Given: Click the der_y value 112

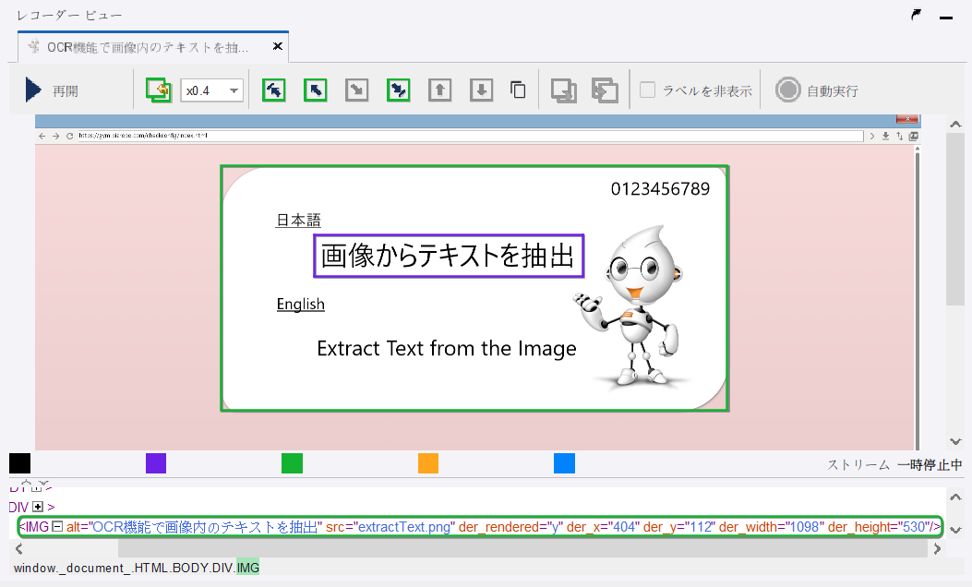Looking at the screenshot, I should click(702, 527).
